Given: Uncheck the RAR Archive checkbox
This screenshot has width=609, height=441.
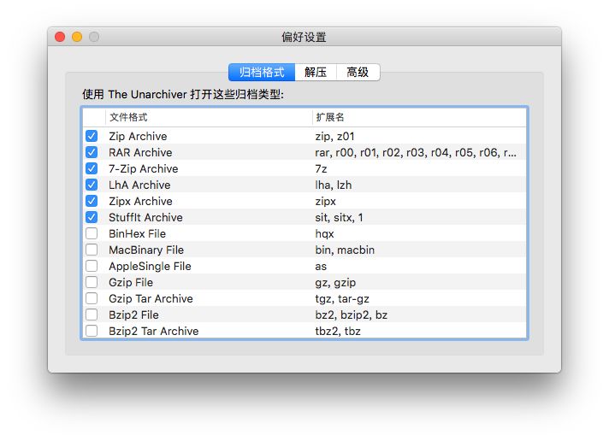Looking at the screenshot, I should [x=92, y=153].
